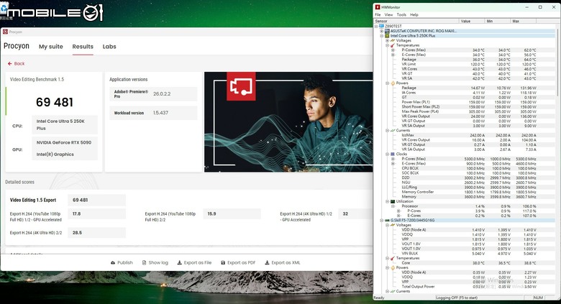Click the Export as XML download icon
Image resolution: width=561 pixels, height=304 pixels.
pyautogui.click(x=267, y=262)
